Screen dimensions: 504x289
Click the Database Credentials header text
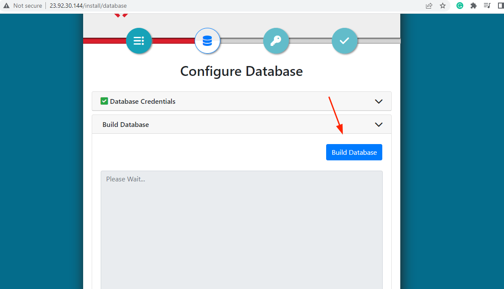(143, 102)
